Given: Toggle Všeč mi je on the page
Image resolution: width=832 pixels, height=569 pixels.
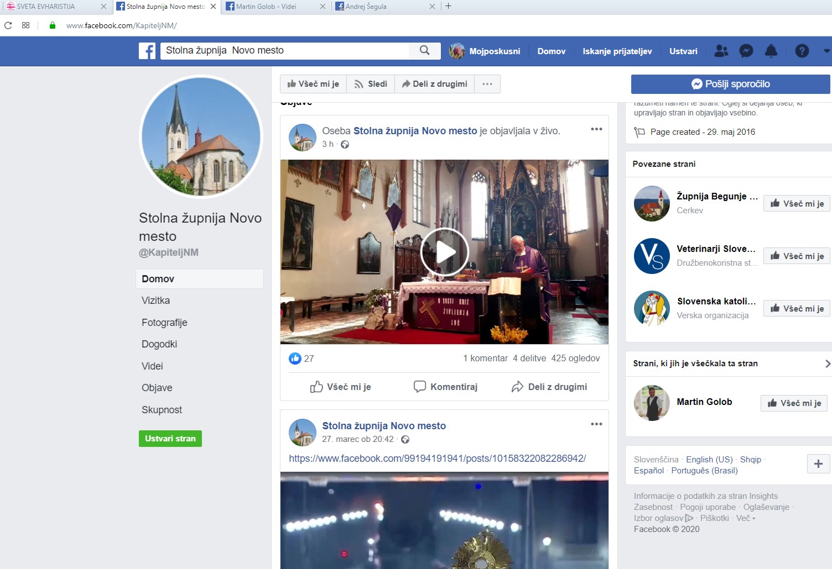Looking at the screenshot, I should point(313,84).
